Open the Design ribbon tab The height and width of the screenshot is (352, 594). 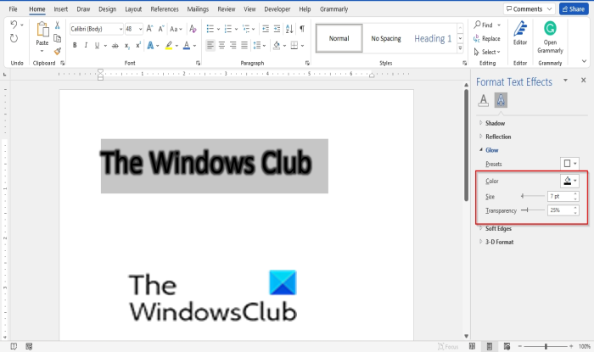tap(107, 9)
